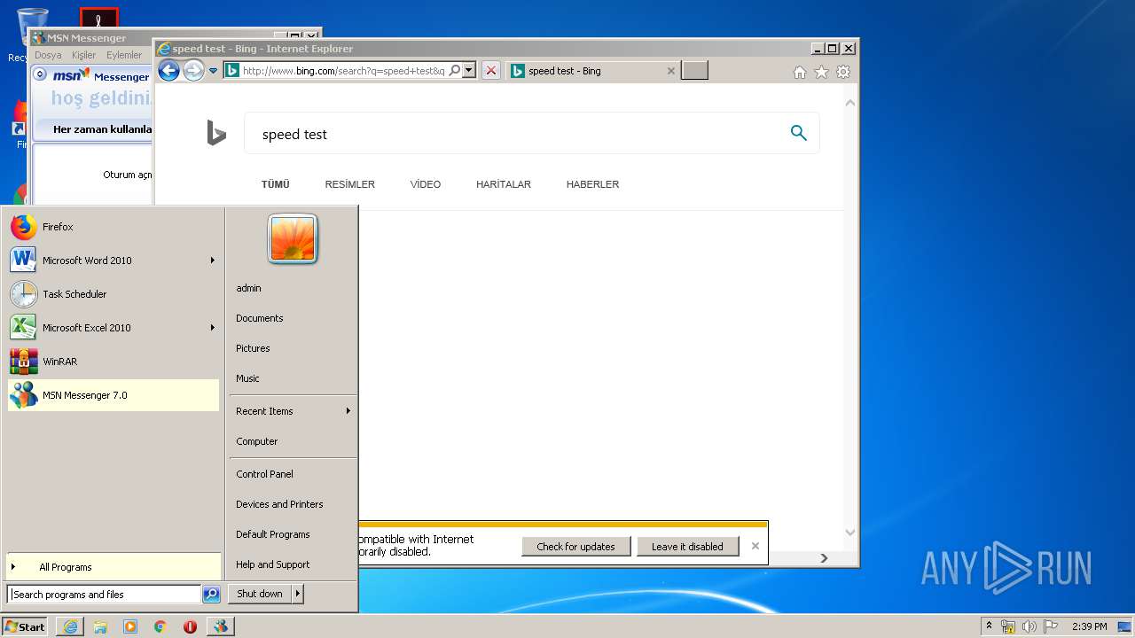The width and height of the screenshot is (1135, 638).
Task: Open the Shut down options arrow
Action: click(x=297, y=594)
